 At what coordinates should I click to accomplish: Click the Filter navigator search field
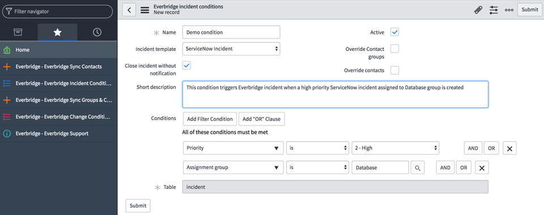click(58, 11)
